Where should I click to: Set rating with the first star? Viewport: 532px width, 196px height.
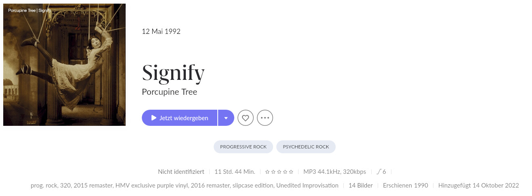267,172
